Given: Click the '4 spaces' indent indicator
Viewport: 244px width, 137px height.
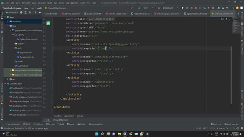Looking at the screenshot, I should pyautogui.click(x=221, y=128).
